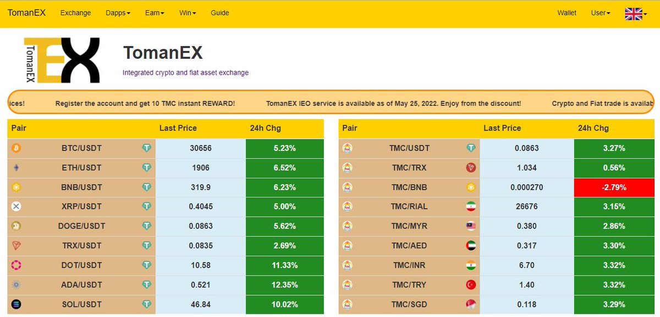Open the TMC/AED trading pair
The width and height of the screenshot is (660, 317).
coord(409,246)
